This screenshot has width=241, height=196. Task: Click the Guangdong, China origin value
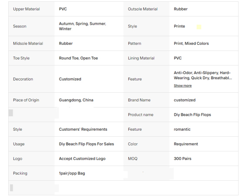point(76,100)
